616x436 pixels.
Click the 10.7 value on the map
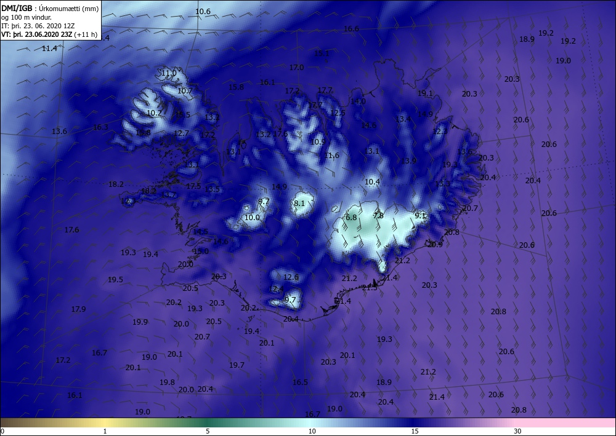coord(185,90)
